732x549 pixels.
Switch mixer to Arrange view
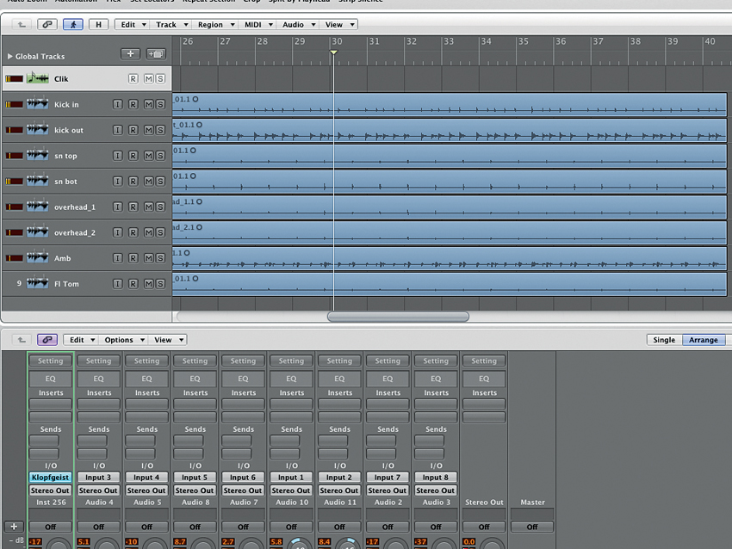[x=704, y=340]
